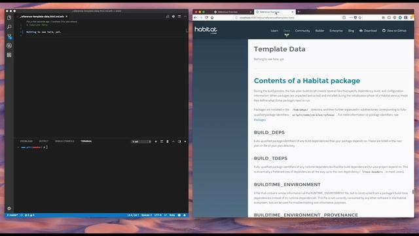Open a new browser tab
419x236 pixels.
point(299,12)
